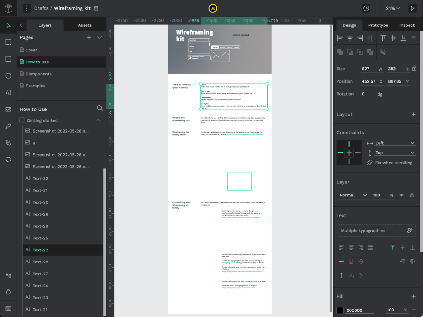Switch to the Design tab
Screen dimensions: 423x317
[349, 25]
